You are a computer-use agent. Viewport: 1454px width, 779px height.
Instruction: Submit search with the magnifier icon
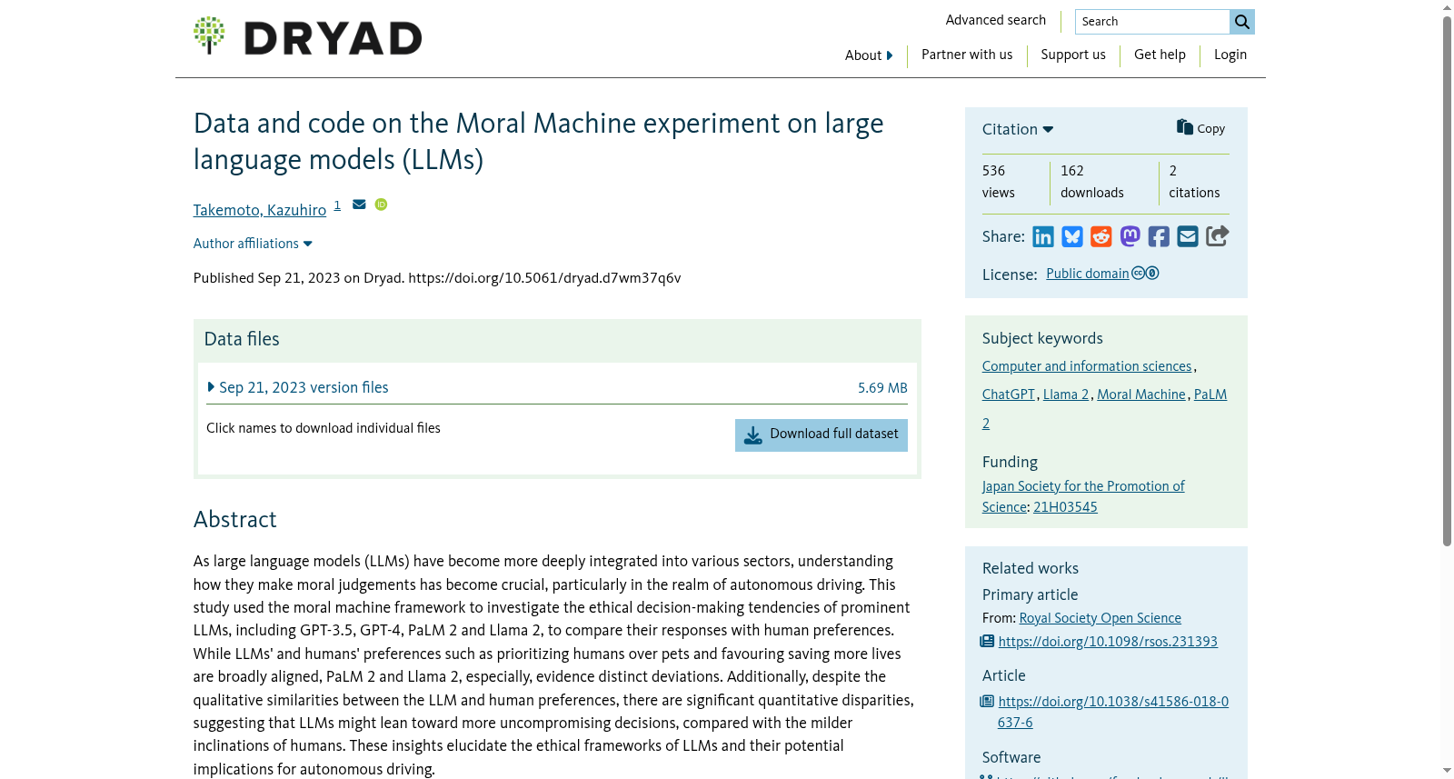click(x=1242, y=22)
